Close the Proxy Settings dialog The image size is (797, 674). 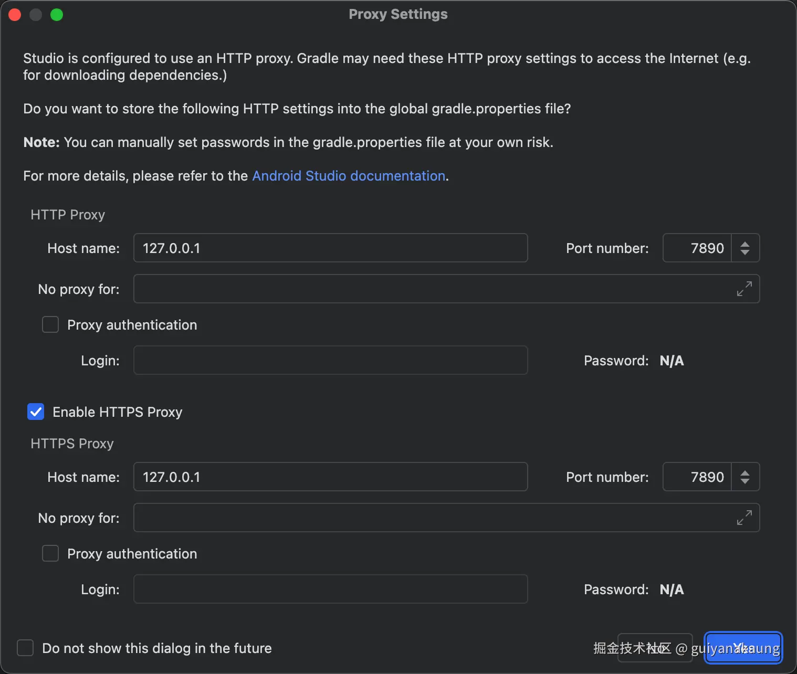(x=15, y=15)
